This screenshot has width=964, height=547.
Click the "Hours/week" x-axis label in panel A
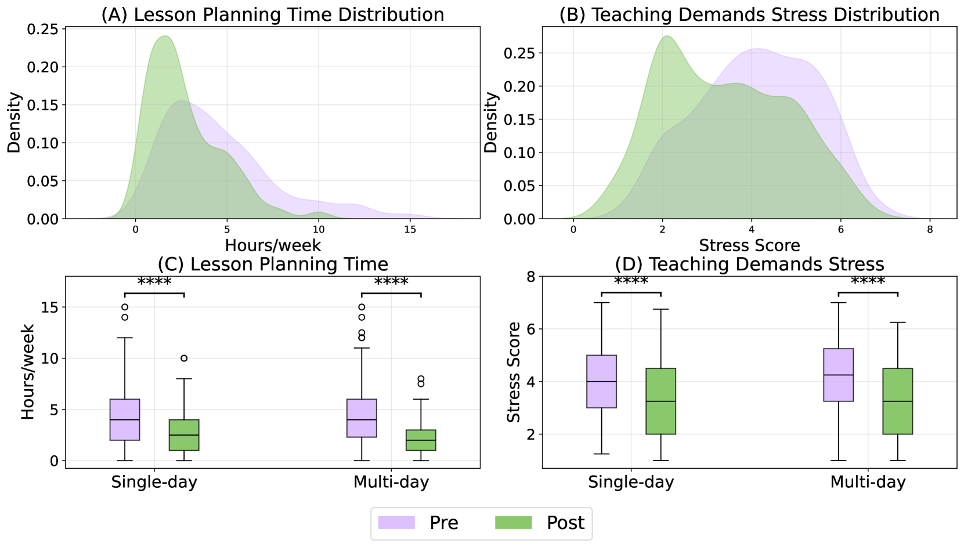273,245
